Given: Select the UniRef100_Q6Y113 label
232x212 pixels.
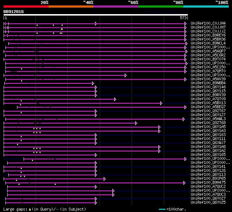Looking at the screenshot, I should [x=208, y=175].
